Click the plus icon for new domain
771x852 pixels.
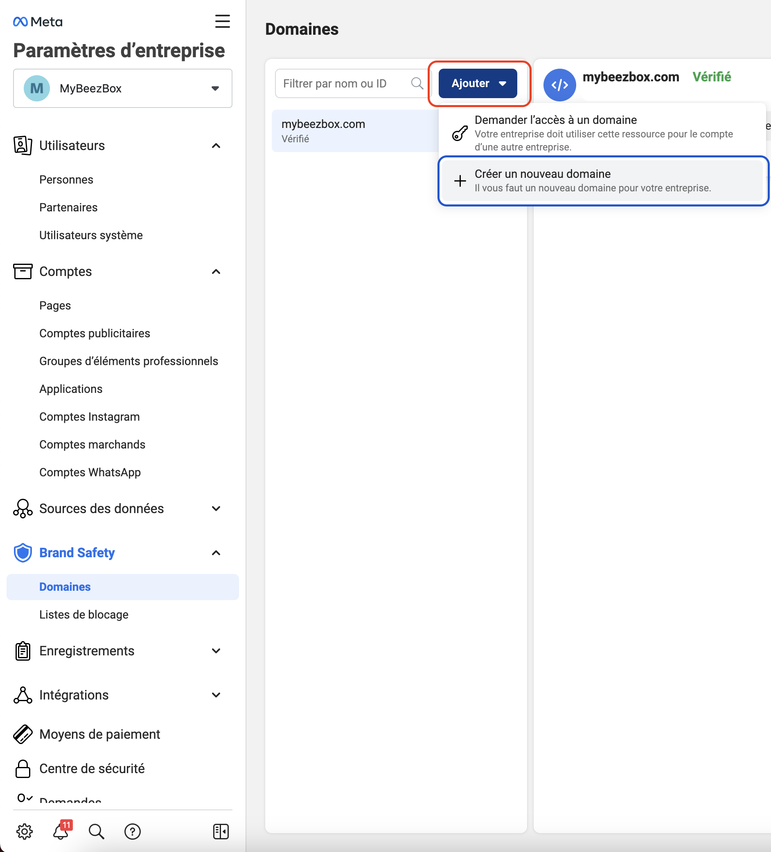point(460,181)
